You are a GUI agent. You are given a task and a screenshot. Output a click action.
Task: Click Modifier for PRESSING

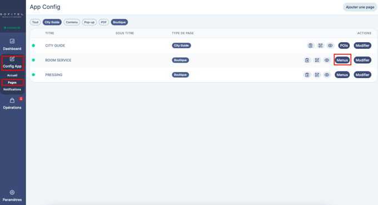(x=362, y=75)
